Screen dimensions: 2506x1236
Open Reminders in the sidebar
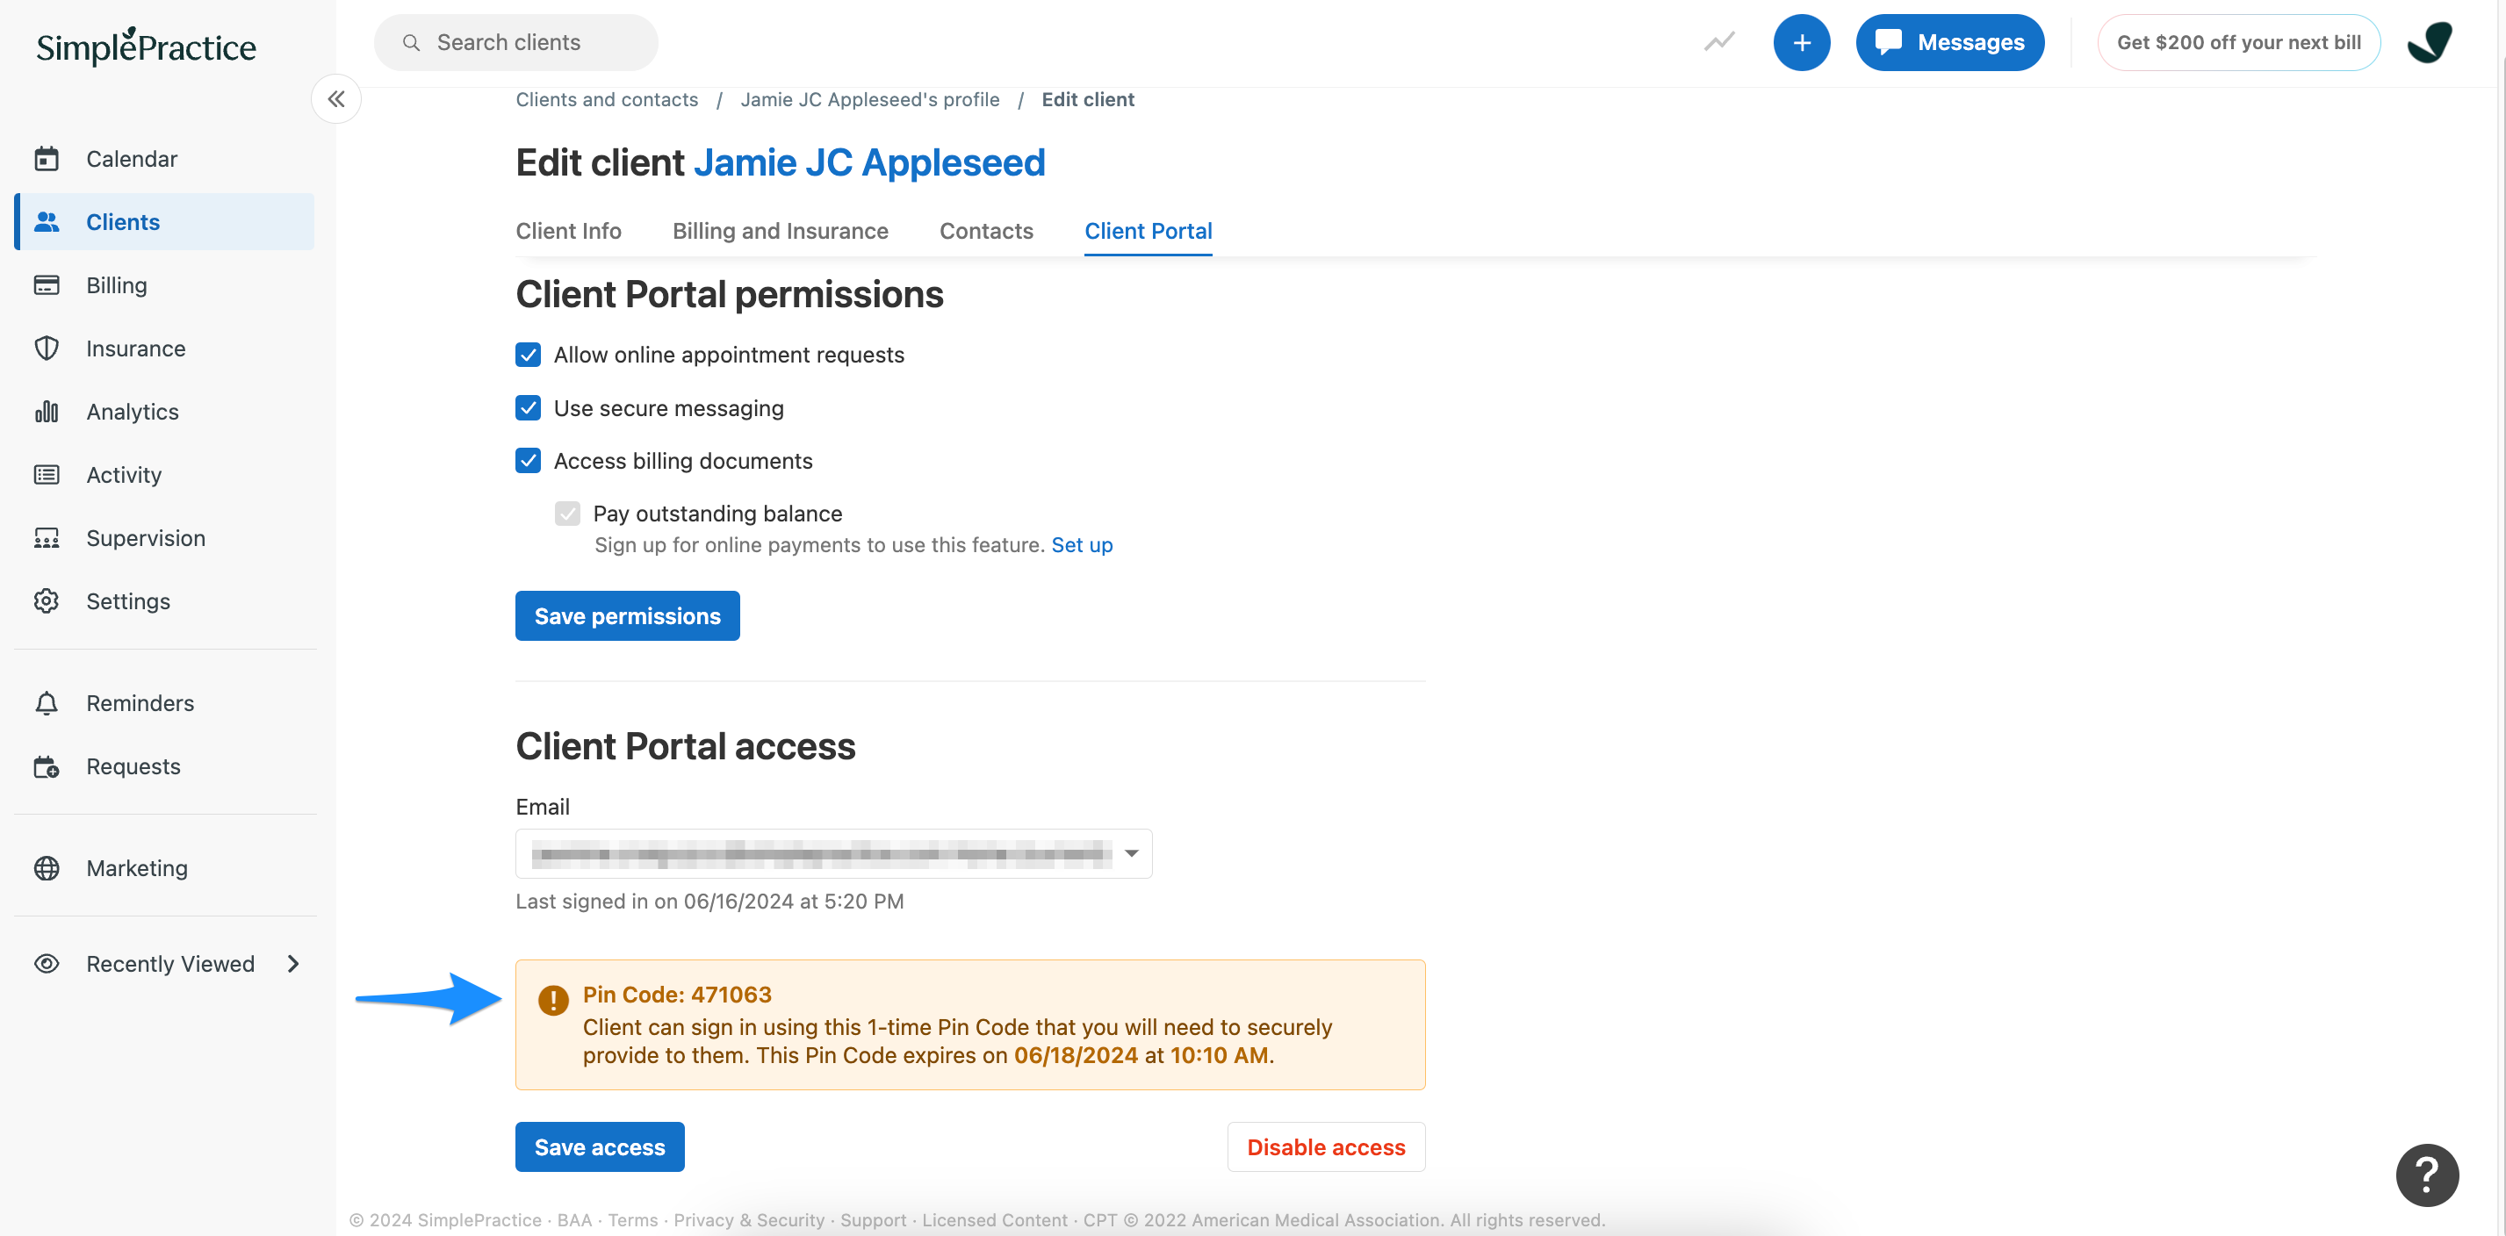[164, 703]
